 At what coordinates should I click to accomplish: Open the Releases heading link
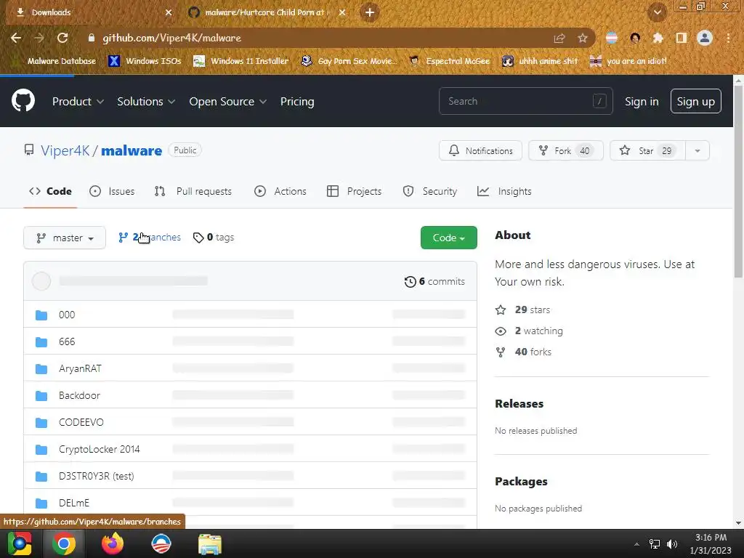(519, 404)
